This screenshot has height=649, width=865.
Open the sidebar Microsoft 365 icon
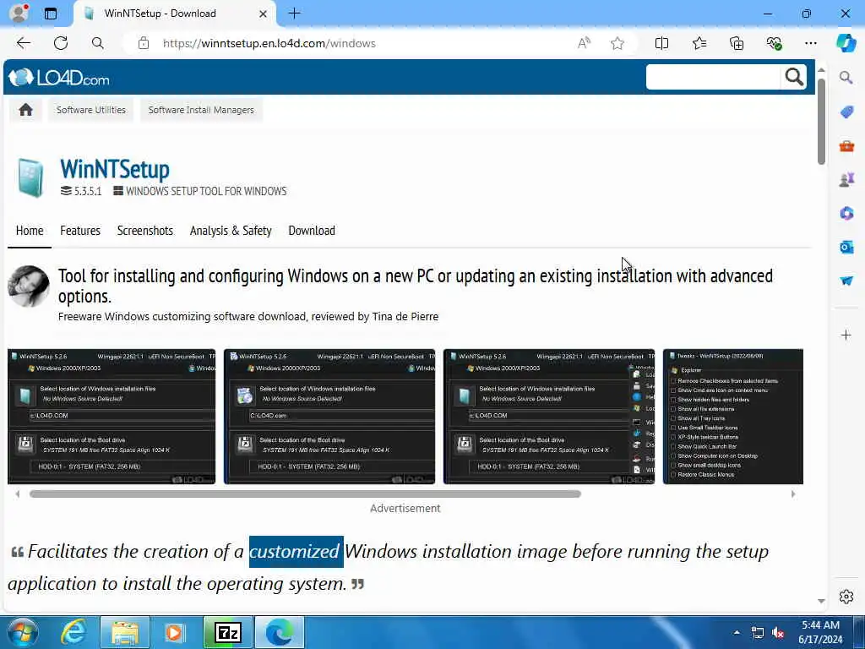846,213
